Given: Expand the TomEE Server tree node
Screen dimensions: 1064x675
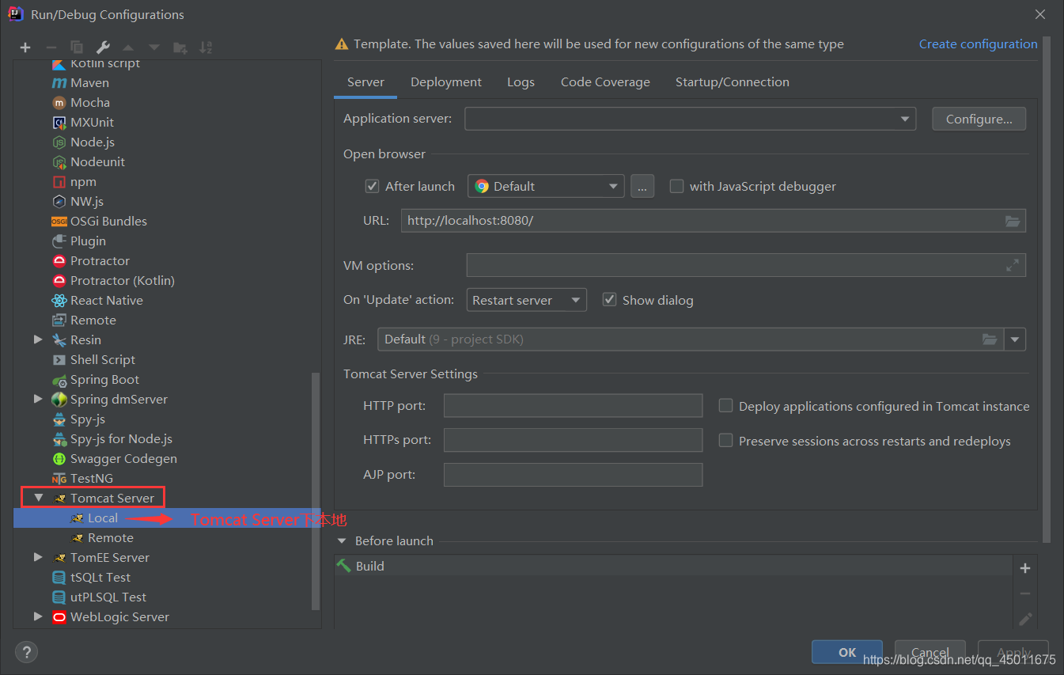Looking at the screenshot, I should 38,557.
